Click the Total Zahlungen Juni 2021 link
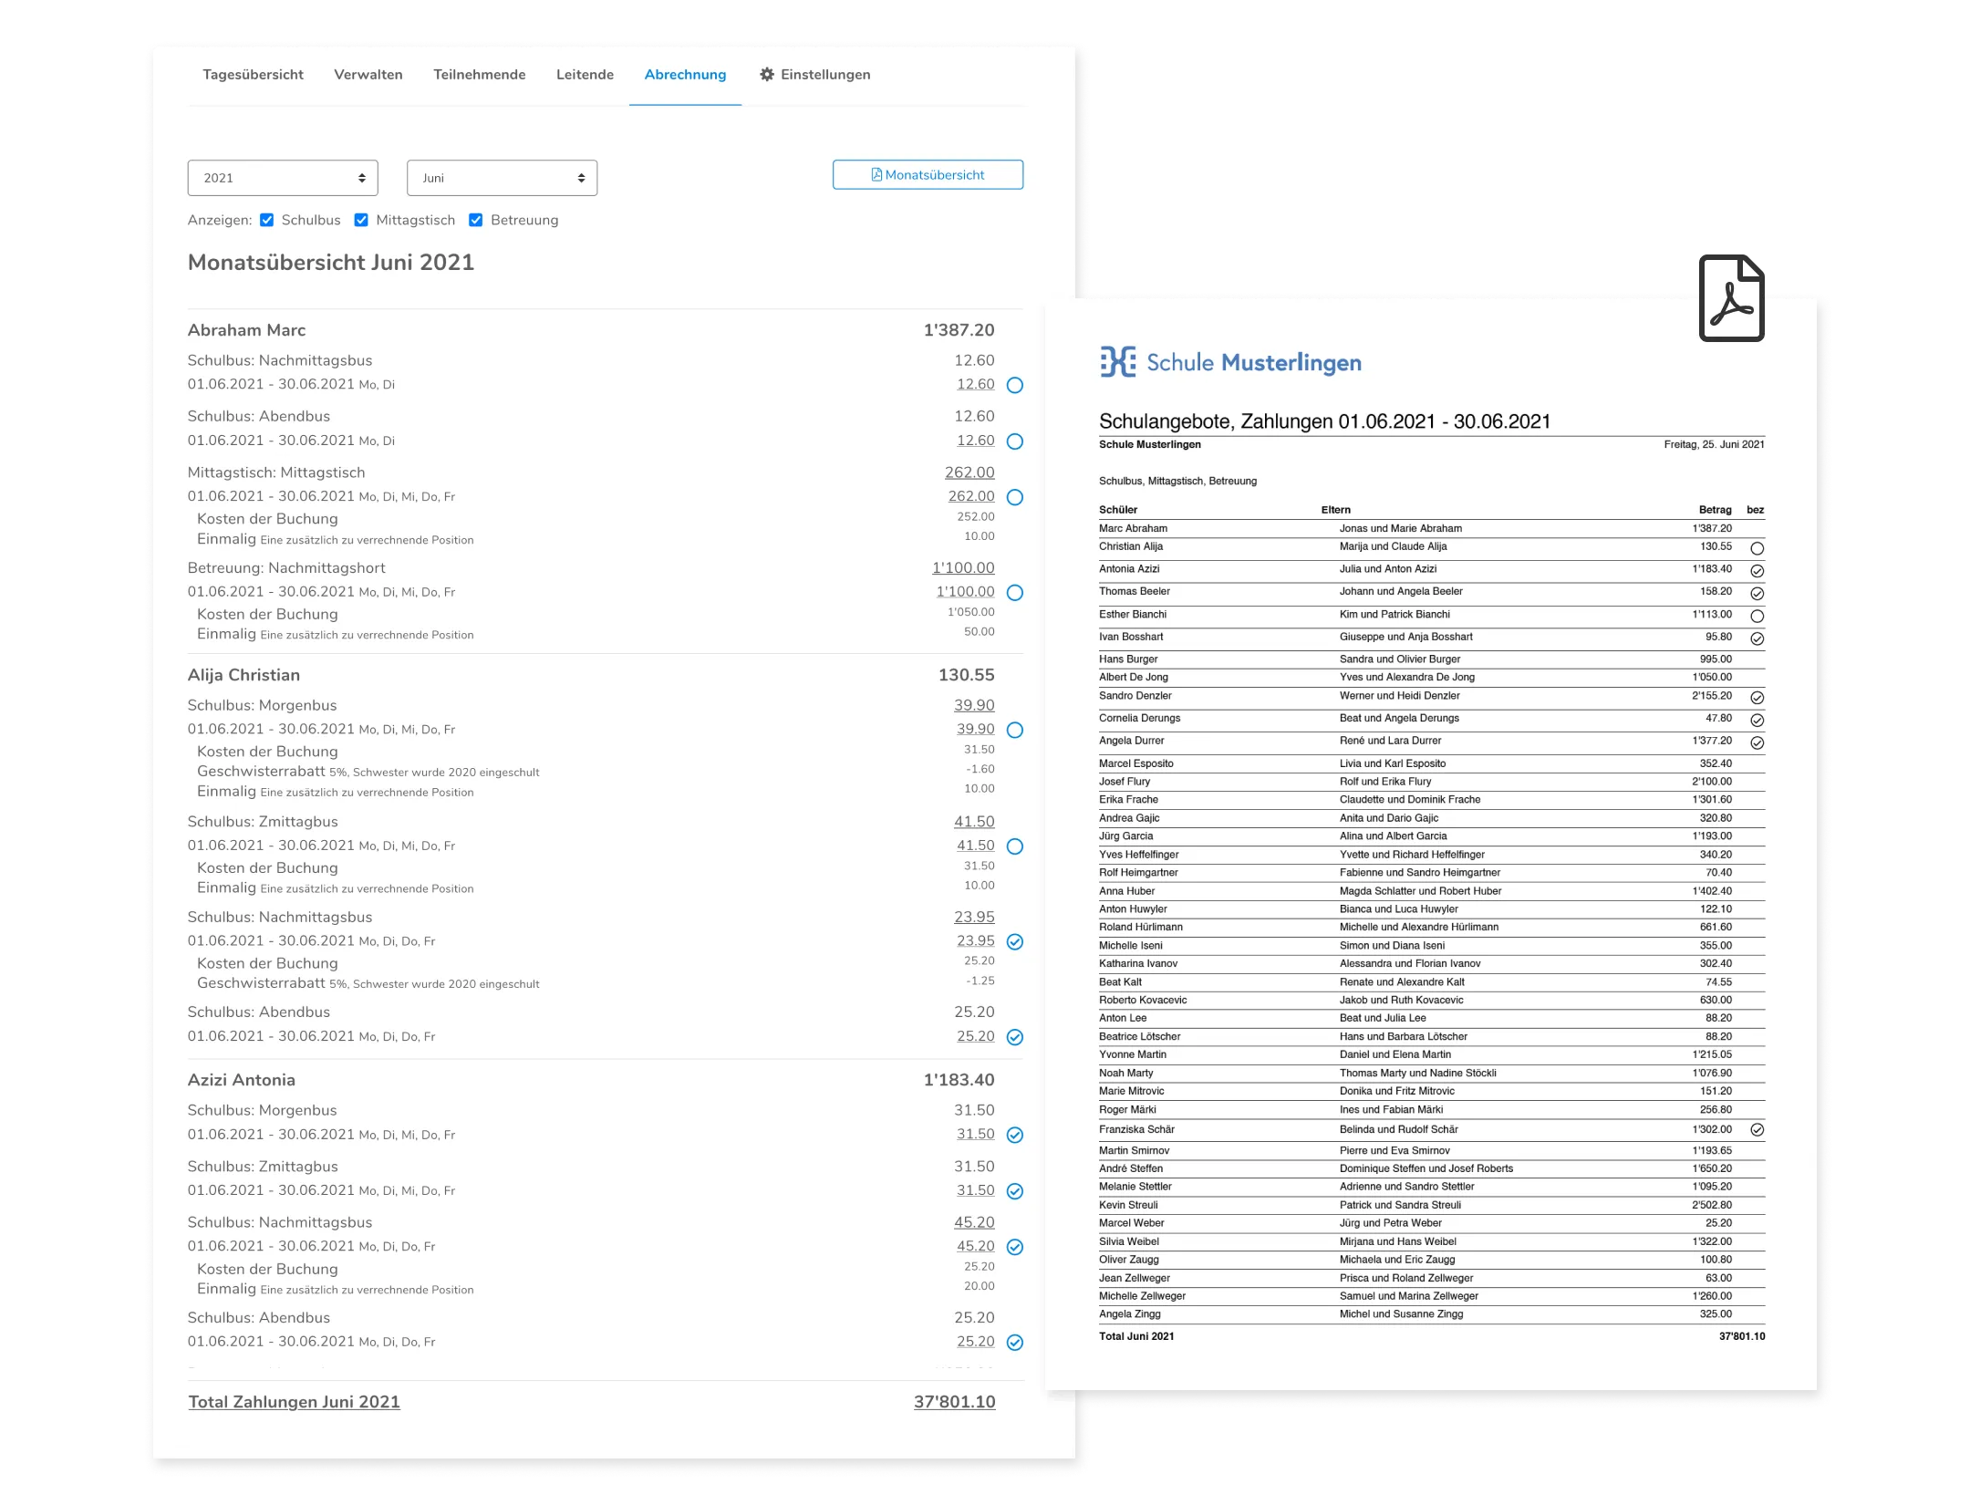Image resolution: width=1970 pixels, height=1505 pixels. 294,1402
